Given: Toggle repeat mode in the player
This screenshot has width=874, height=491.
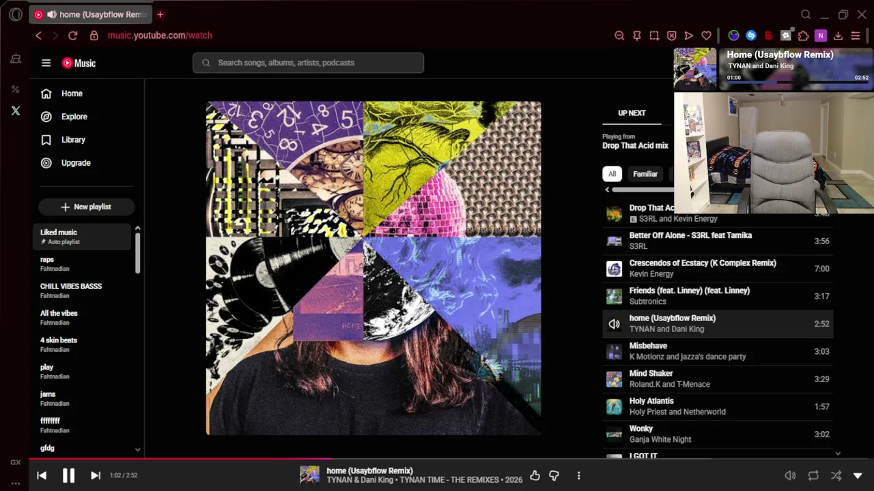Looking at the screenshot, I should pyautogui.click(x=813, y=475).
